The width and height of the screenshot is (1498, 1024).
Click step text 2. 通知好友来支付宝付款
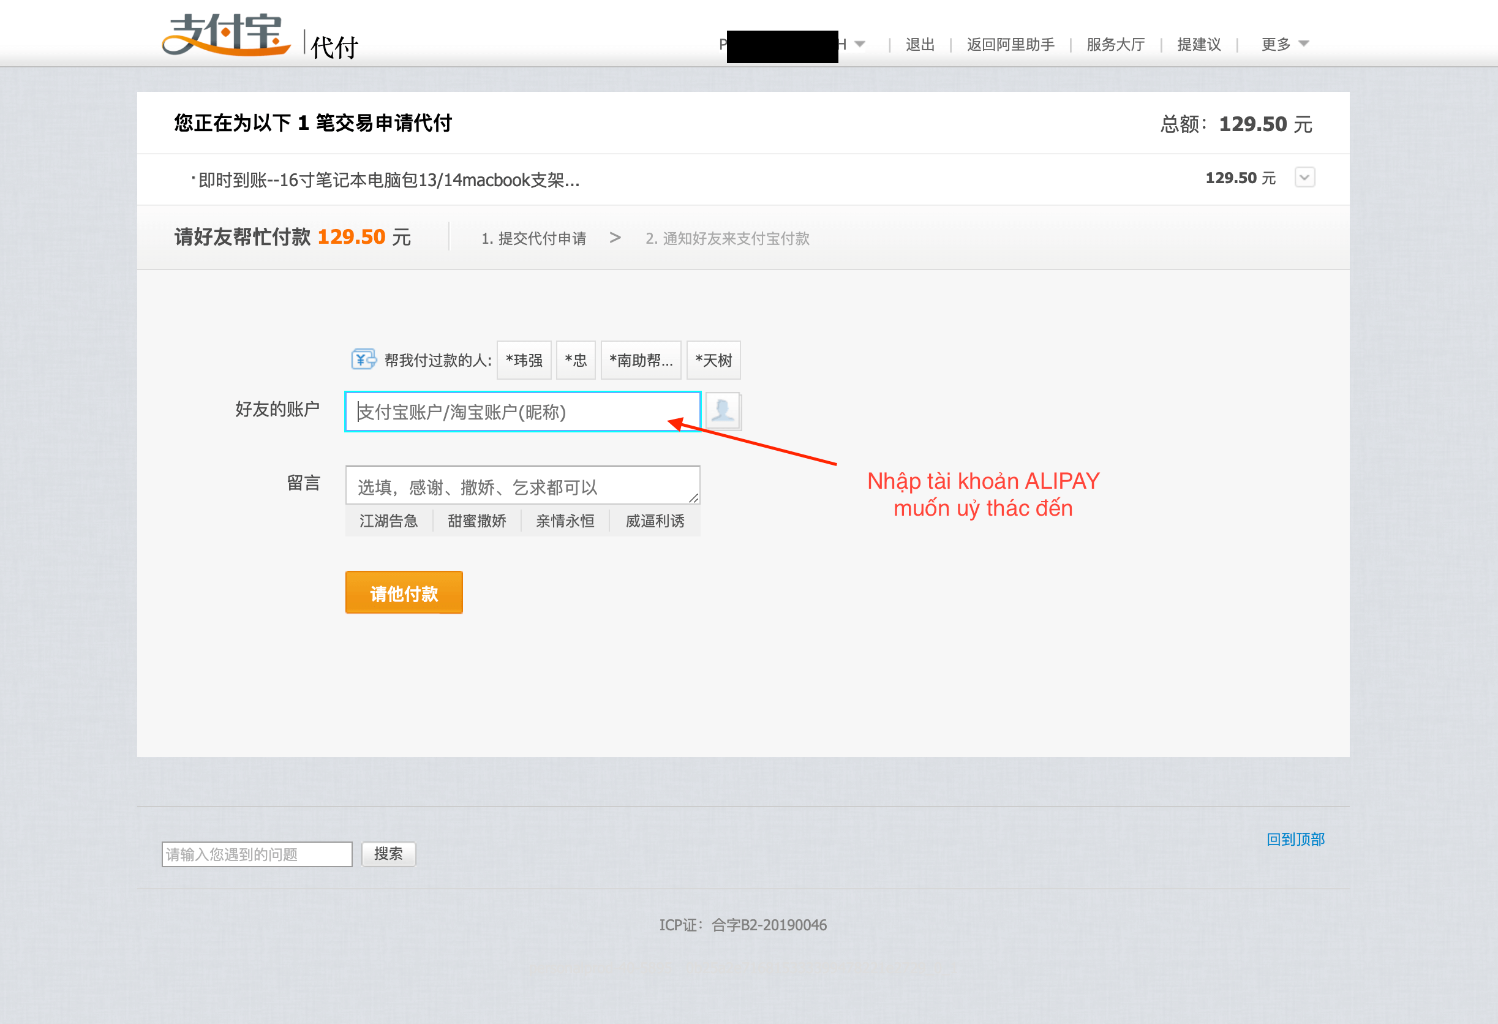pos(728,238)
